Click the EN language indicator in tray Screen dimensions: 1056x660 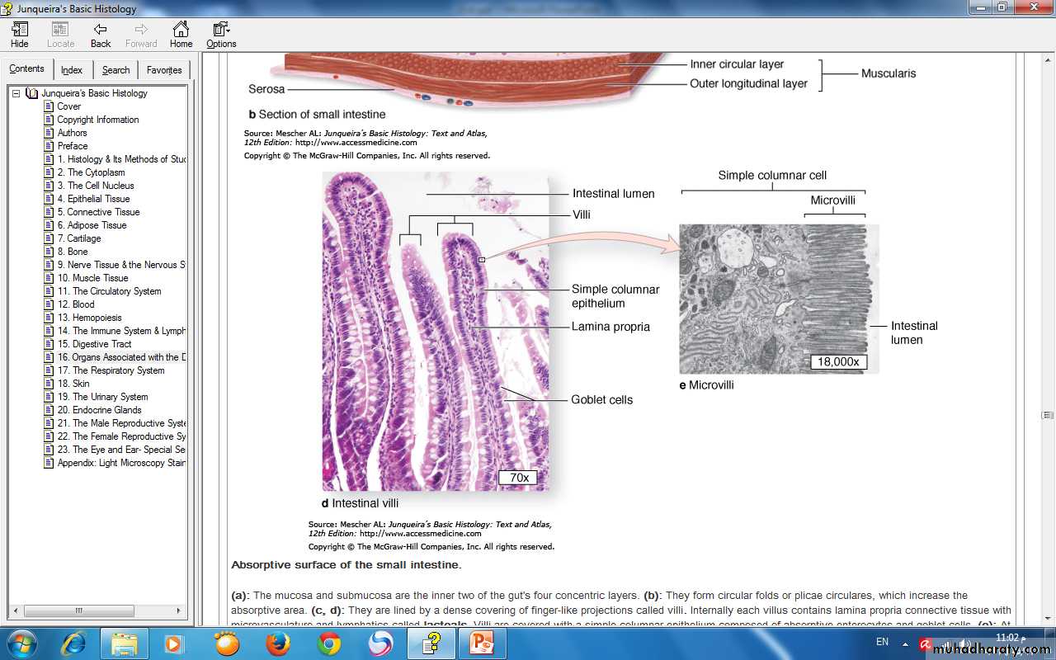pyautogui.click(x=882, y=642)
